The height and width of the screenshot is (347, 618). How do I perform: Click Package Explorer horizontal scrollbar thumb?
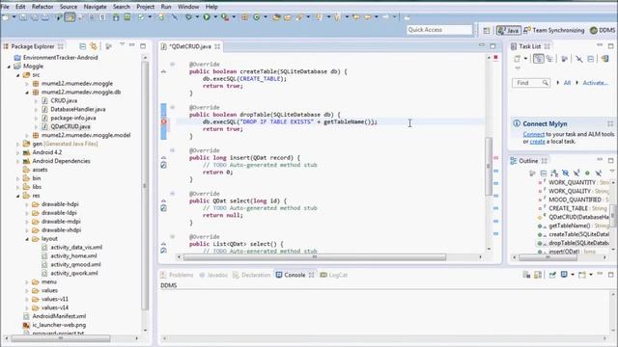pos(61,338)
